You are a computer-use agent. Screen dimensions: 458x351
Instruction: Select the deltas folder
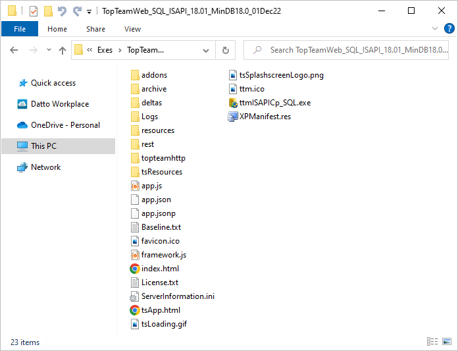pyautogui.click(x=146, y=103)
